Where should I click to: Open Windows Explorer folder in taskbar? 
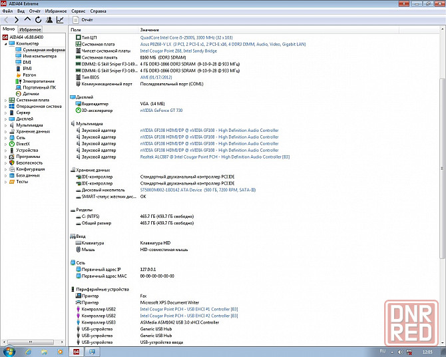[44, 352]
